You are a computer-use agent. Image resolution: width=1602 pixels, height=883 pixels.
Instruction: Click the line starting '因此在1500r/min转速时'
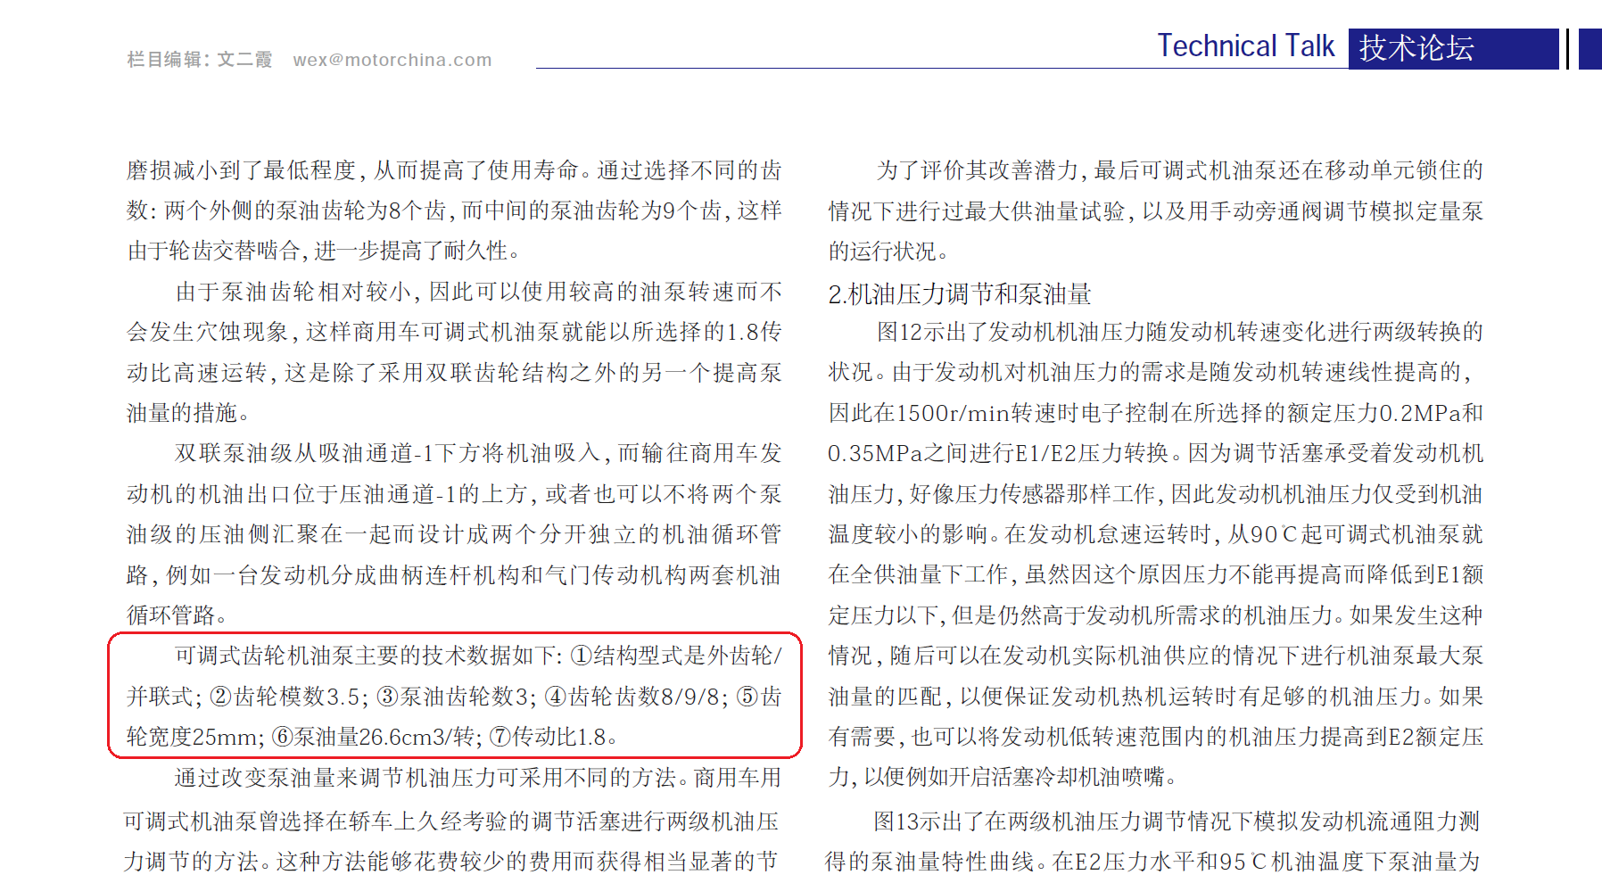click(x=1156, y=413)
